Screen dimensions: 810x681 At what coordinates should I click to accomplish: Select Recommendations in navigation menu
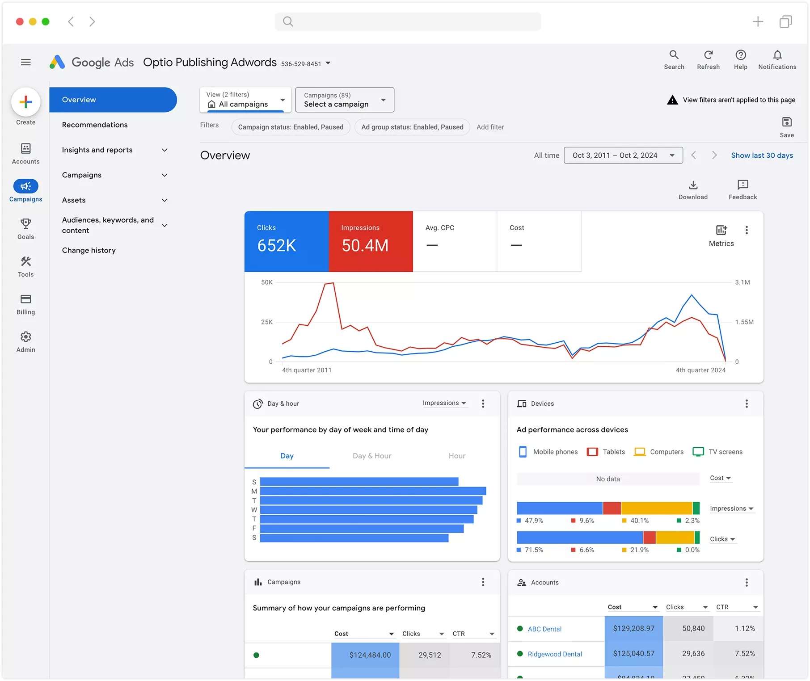point(95,125)
